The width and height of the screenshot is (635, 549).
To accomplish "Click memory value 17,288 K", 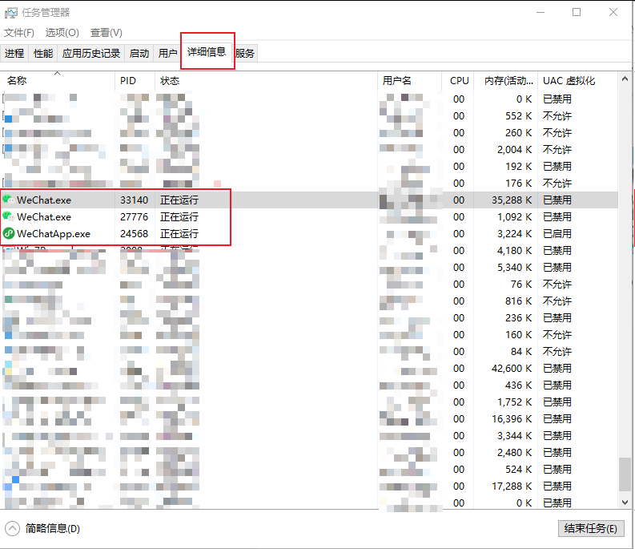I will [512, 486].
